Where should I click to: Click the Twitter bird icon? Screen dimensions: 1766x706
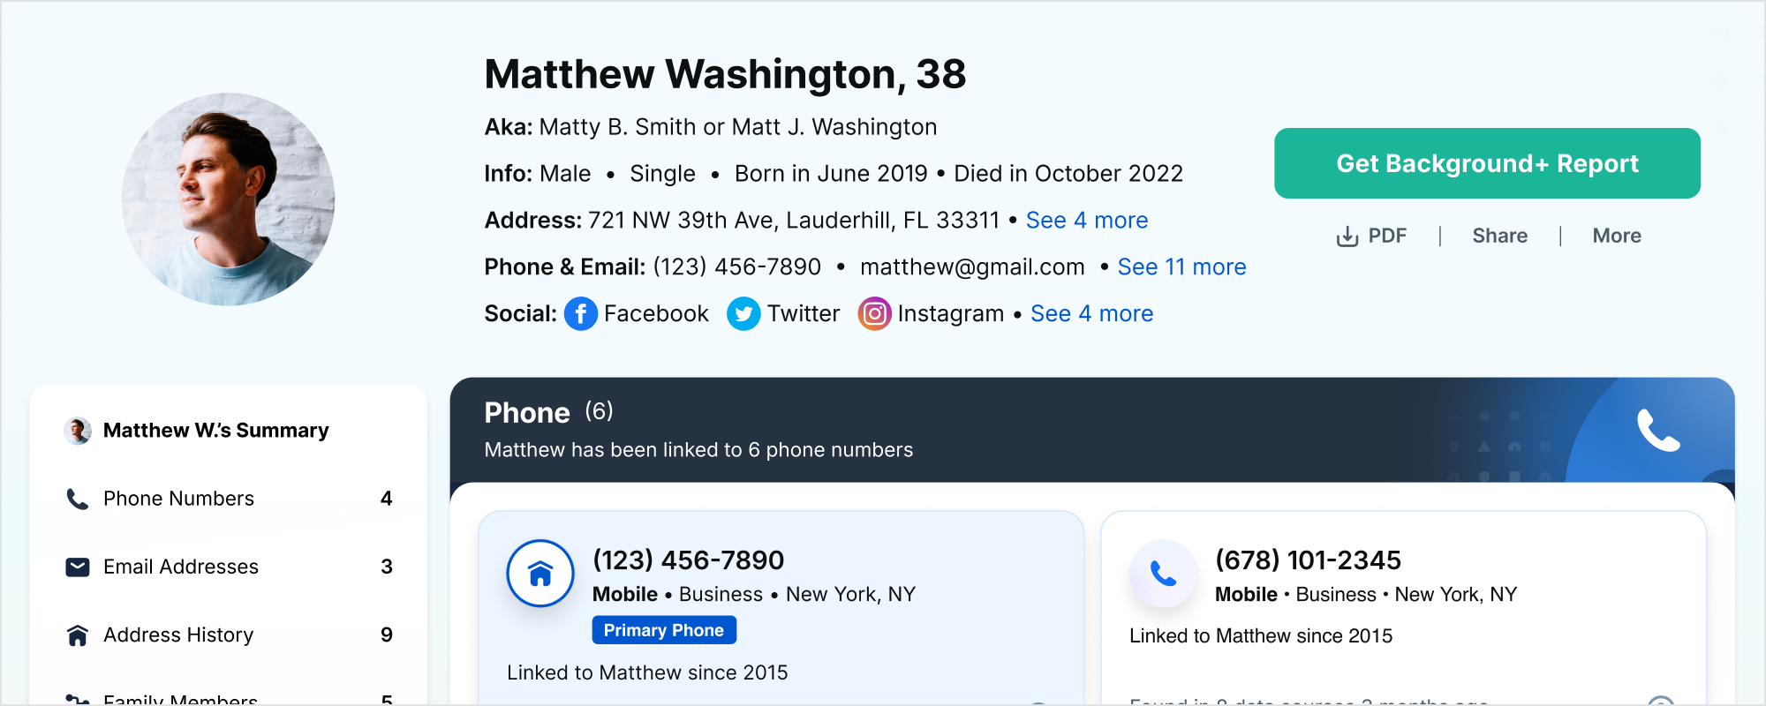point(743,314)
